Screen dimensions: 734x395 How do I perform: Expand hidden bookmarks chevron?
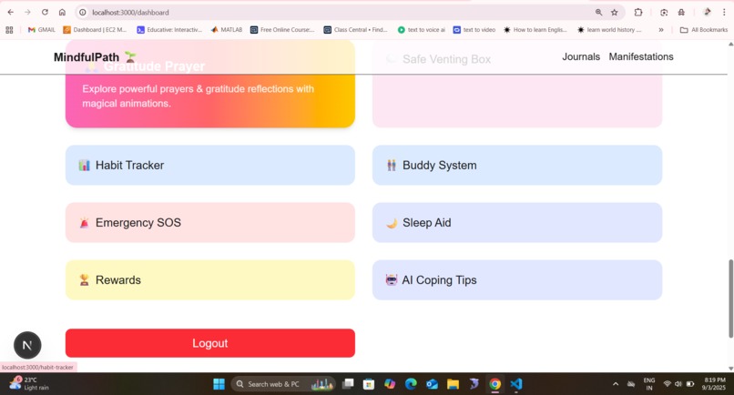coord(661,29)
